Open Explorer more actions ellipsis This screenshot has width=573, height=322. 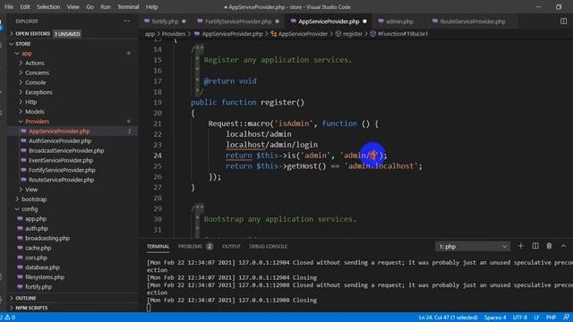[x=126, y=21]
